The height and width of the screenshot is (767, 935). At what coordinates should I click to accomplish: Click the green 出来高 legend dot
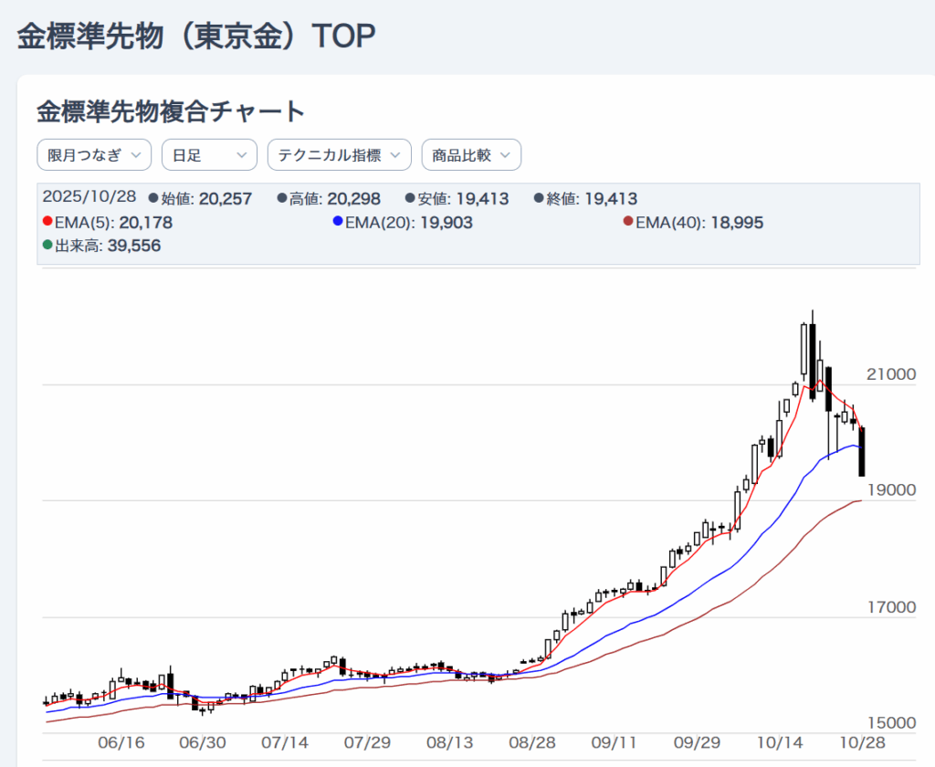[x=47, y=245]
